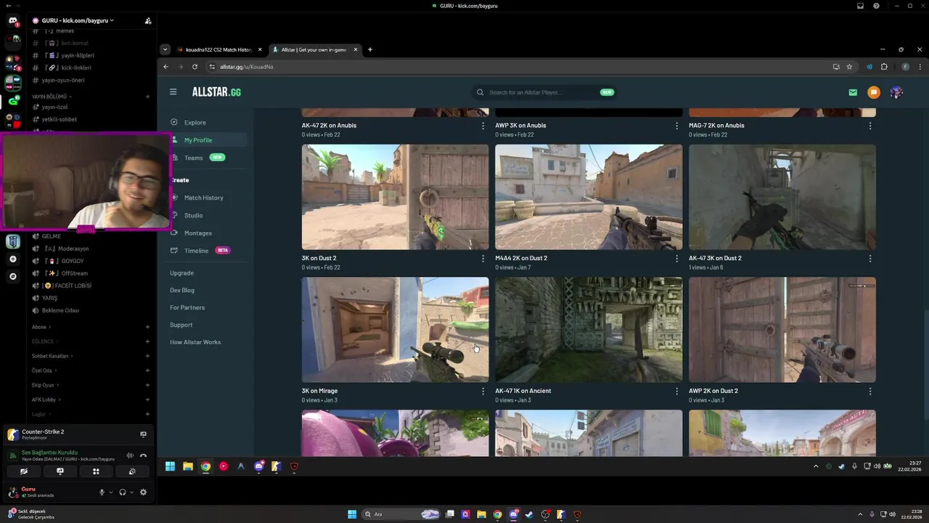This screenshot has height=523, width=929.
Task: Open the yayın-klipleri Discord channel
Action: [x=78, y=55]
